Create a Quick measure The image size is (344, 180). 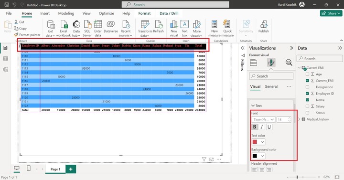pyautogui.click(x=227, y=29)
